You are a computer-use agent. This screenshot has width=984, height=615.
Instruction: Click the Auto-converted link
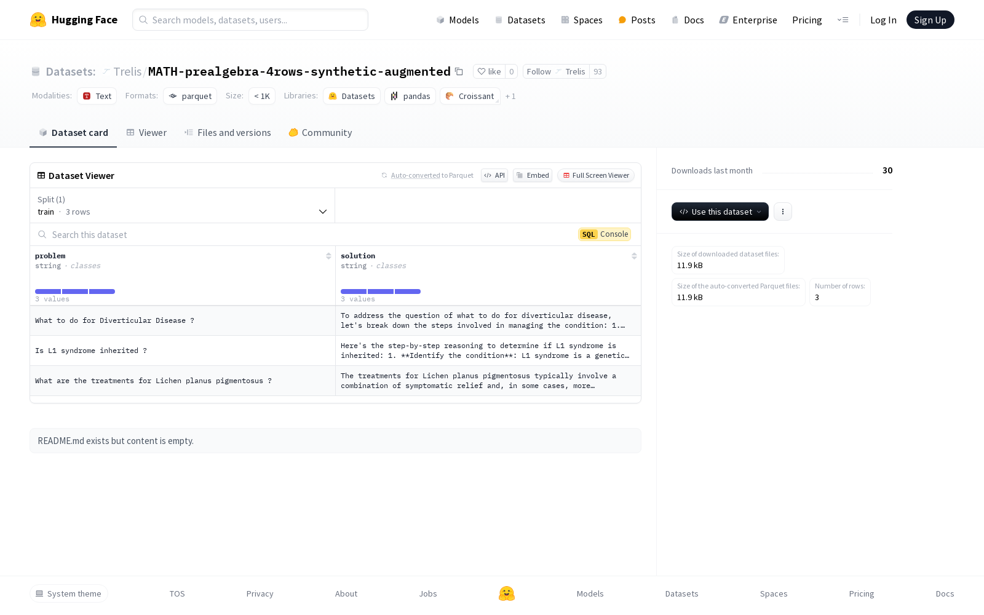(415, 175)
